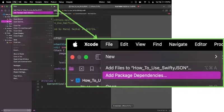Open the Source Control navigator icon
Image resolution: width=224 pixels, height=112 pixels.
click(5, 10)
